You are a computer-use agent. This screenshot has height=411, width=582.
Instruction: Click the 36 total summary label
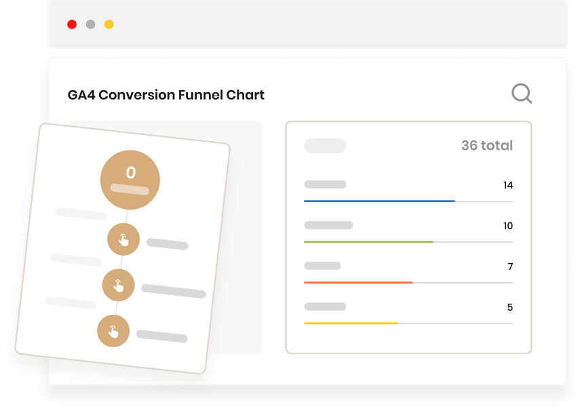[x=486, y=145]
